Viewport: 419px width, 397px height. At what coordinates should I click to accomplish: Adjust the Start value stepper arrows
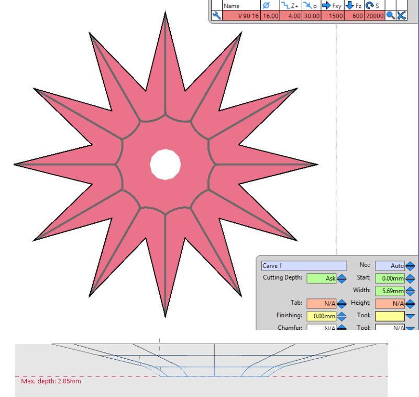click(409, 278)
